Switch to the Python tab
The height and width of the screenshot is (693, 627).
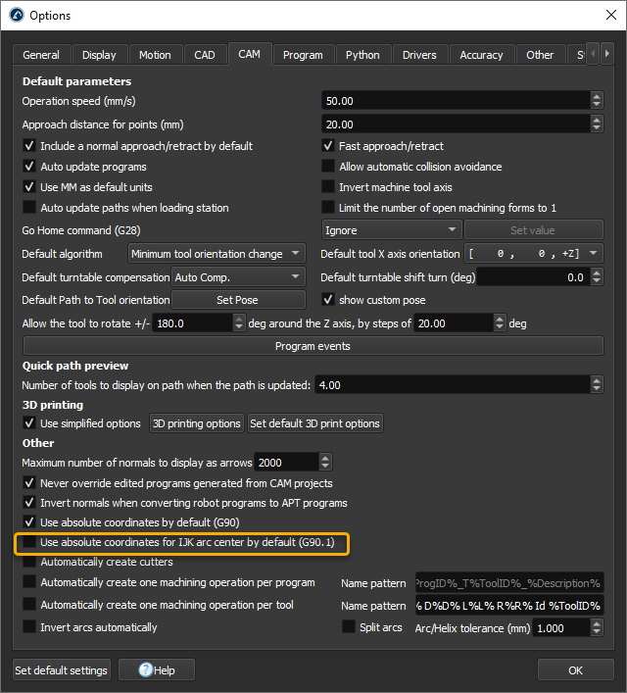tap(362, 55)
